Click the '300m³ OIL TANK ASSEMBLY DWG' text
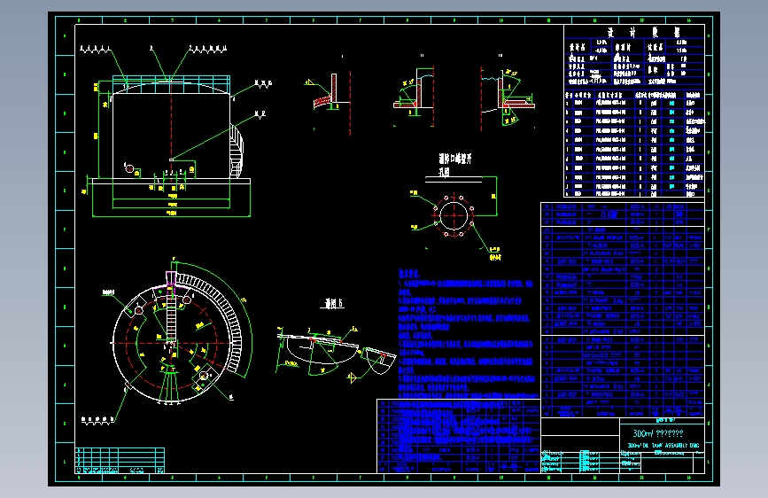 663,446
